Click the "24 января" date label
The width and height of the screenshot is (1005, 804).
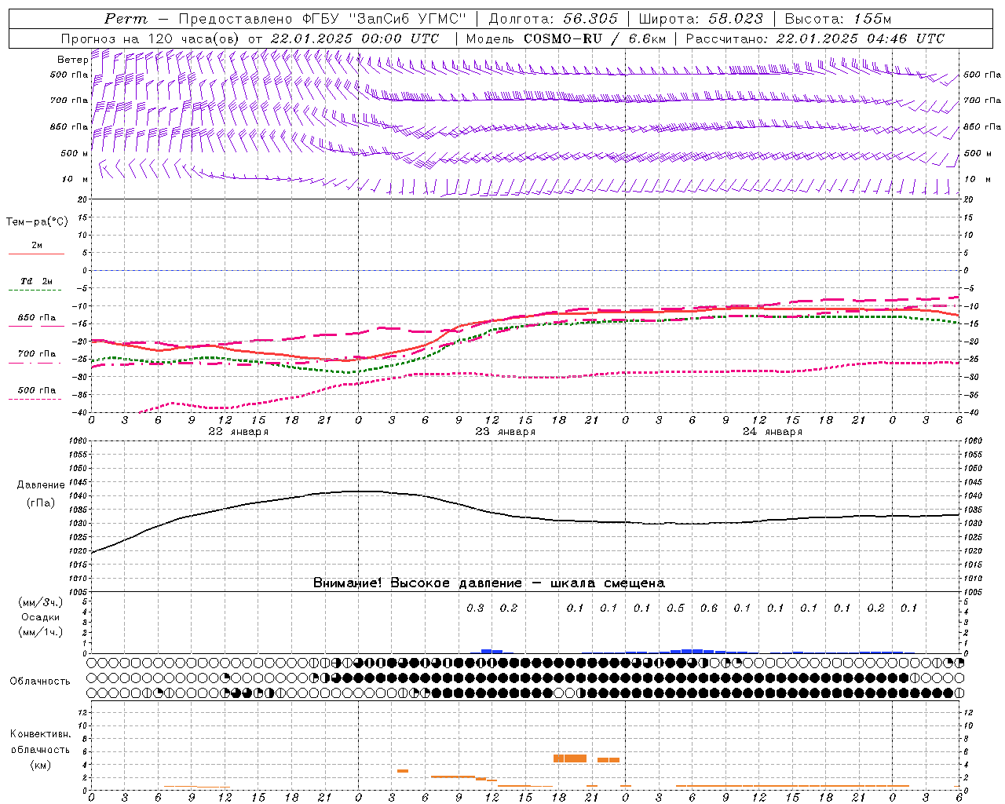[x=773, y=432]
